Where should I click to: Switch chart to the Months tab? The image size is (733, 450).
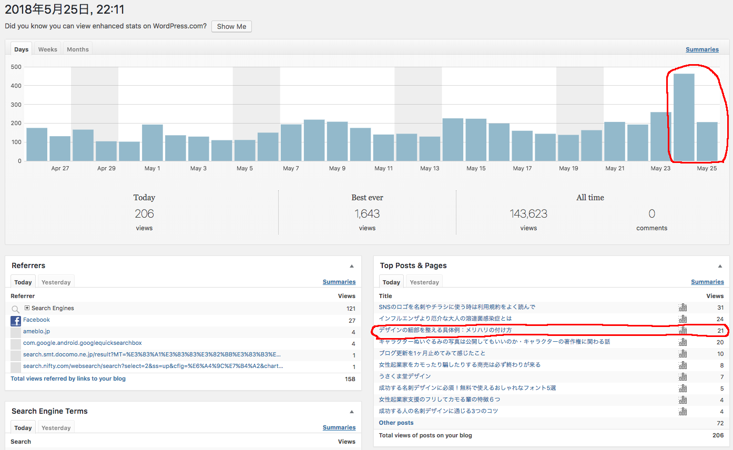point(78,49)
